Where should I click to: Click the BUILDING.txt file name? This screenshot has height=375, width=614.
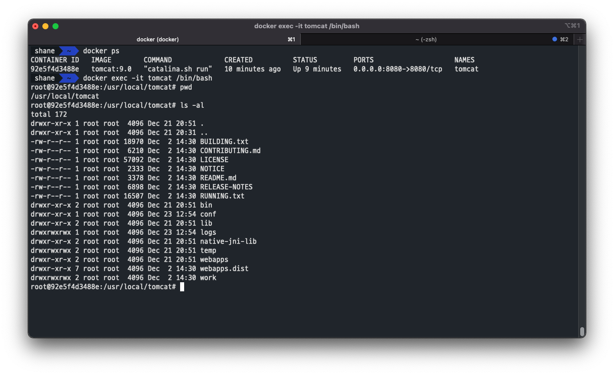(x=224, y=142)
